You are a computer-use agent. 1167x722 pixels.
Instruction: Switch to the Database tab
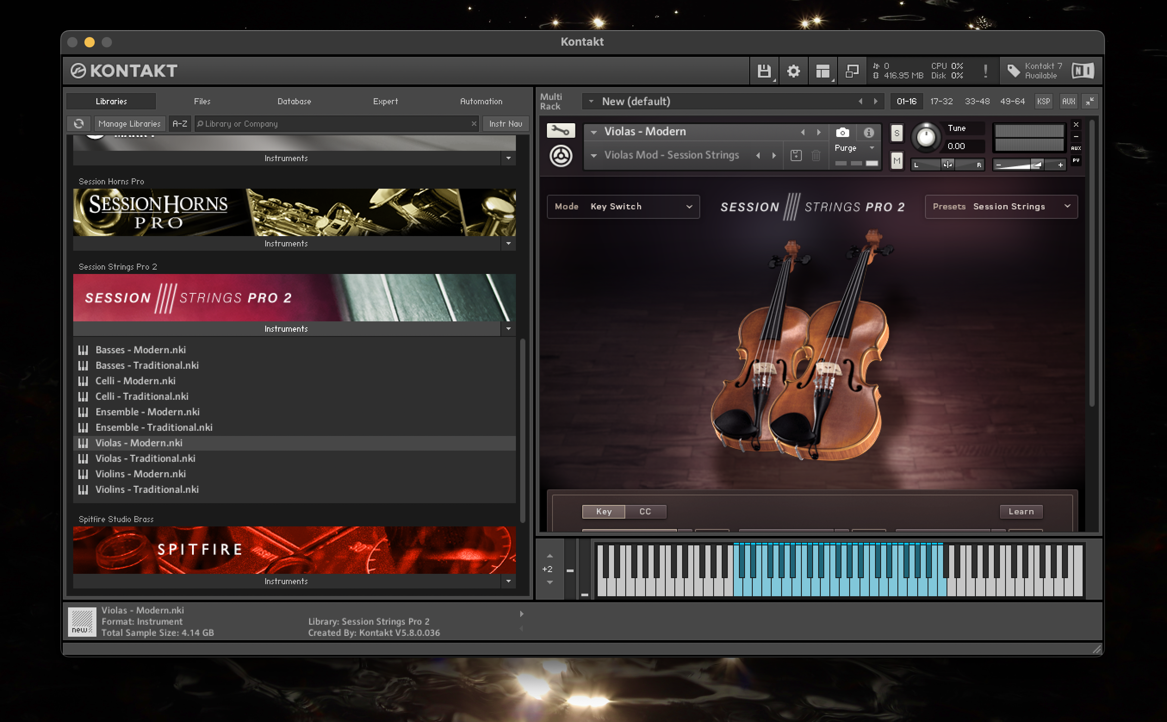[294, 101]
